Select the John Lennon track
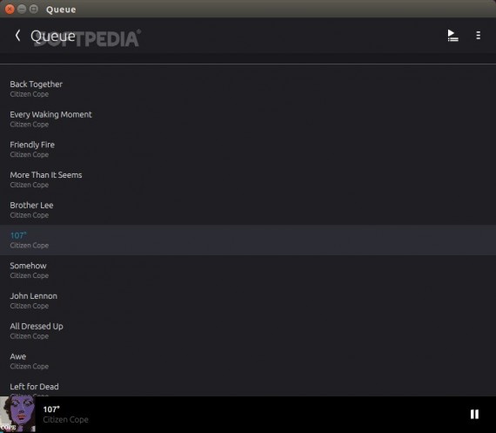The image size is (496, 433). [x=248, y=301]
